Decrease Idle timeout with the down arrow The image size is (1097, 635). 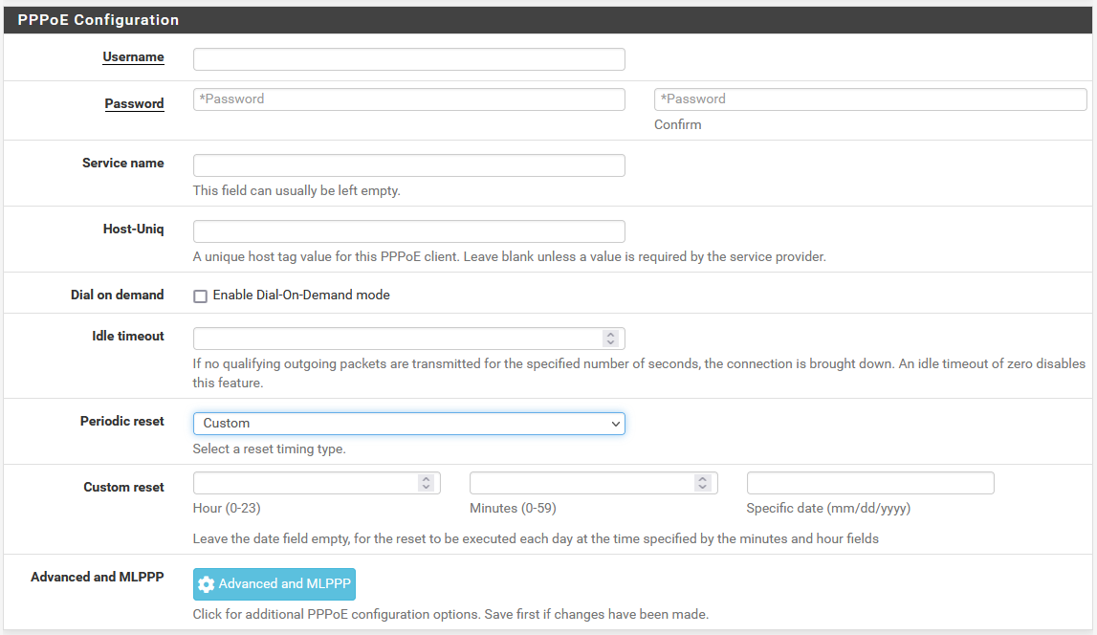[610, 342]
